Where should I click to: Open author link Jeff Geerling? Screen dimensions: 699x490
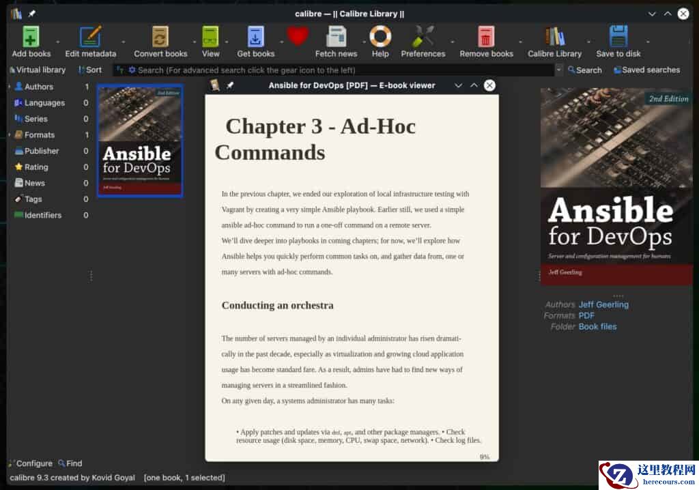(603, 304)
